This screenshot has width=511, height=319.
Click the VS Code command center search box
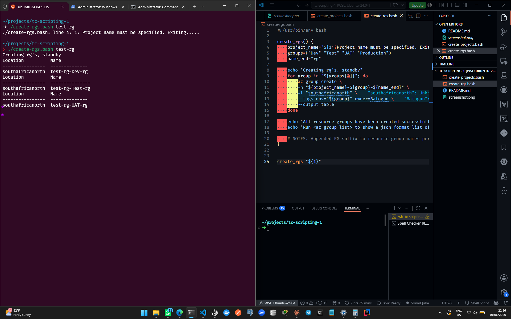tap(351, 5)
